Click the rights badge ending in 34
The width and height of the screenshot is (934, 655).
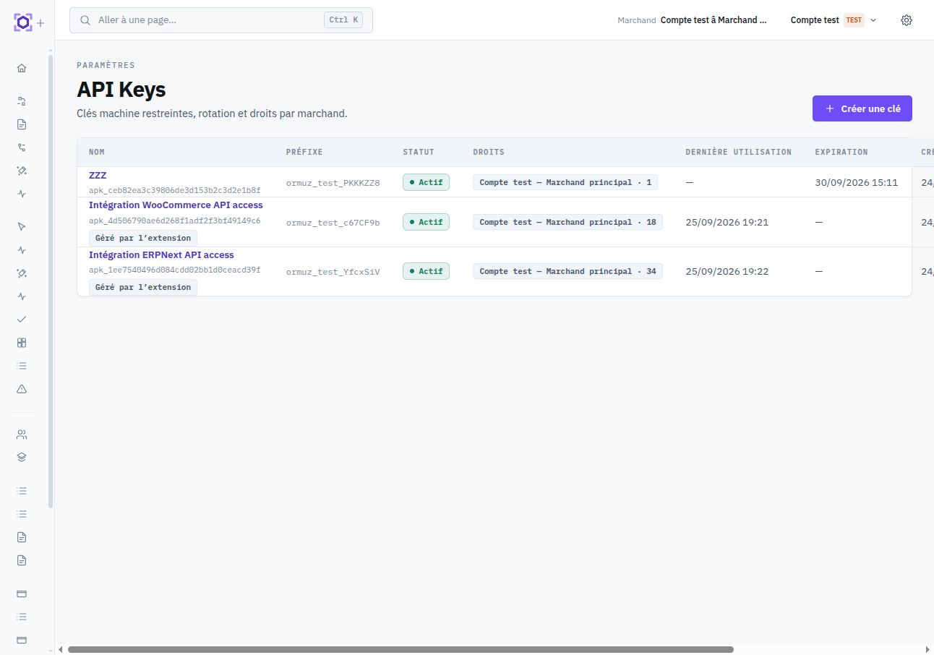coord(567,271)
